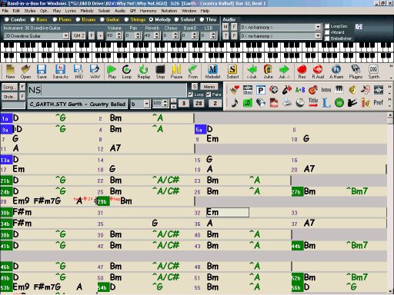
Task: Click the From (play from bar) icon
Action: click(193, 71)
